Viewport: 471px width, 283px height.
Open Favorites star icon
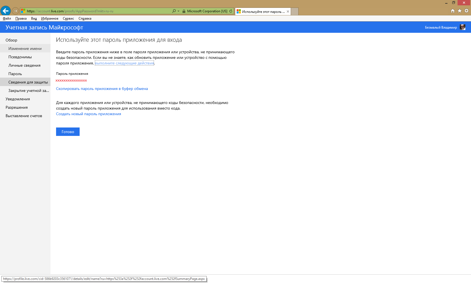point(460,11)
